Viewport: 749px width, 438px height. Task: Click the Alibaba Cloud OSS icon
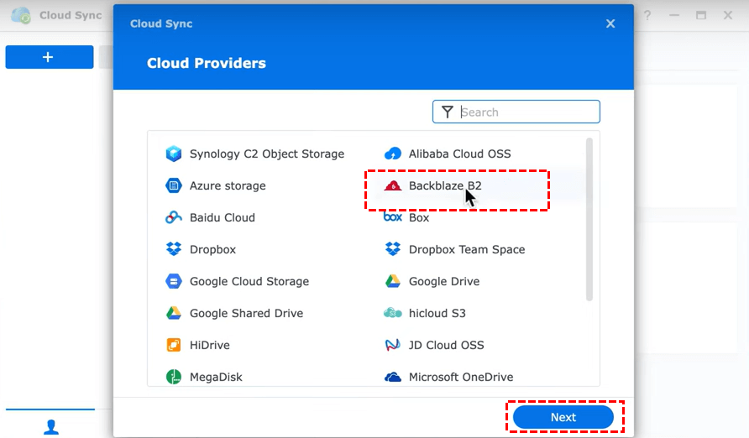(x=393, y=154)
